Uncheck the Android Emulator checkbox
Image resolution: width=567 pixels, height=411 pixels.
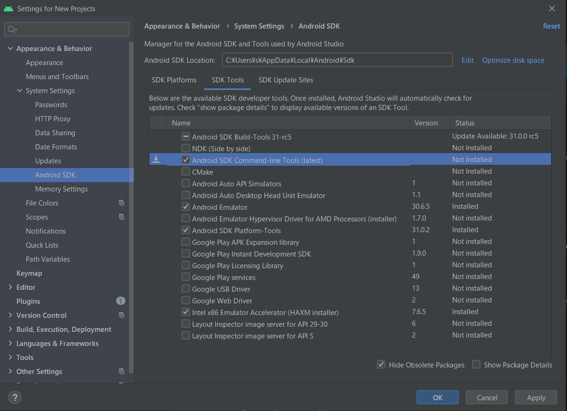click(x=186, y=207)
